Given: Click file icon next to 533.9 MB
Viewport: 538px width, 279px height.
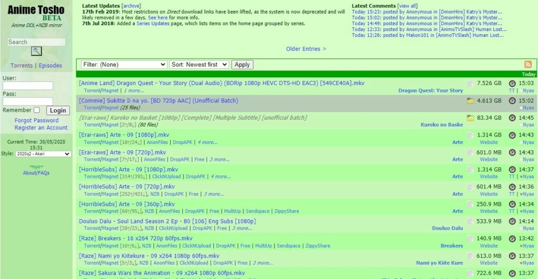Looking at the screenshot, I should pyautogui.click(x=470, y=221).
